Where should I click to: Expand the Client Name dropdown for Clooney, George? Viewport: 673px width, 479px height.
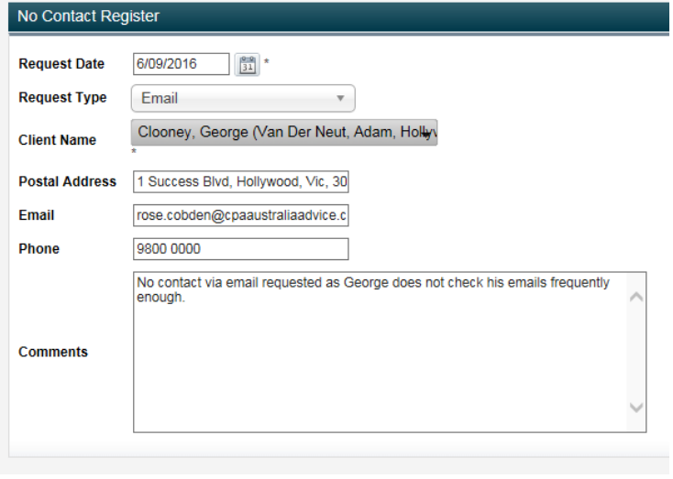tap(285, 133)
